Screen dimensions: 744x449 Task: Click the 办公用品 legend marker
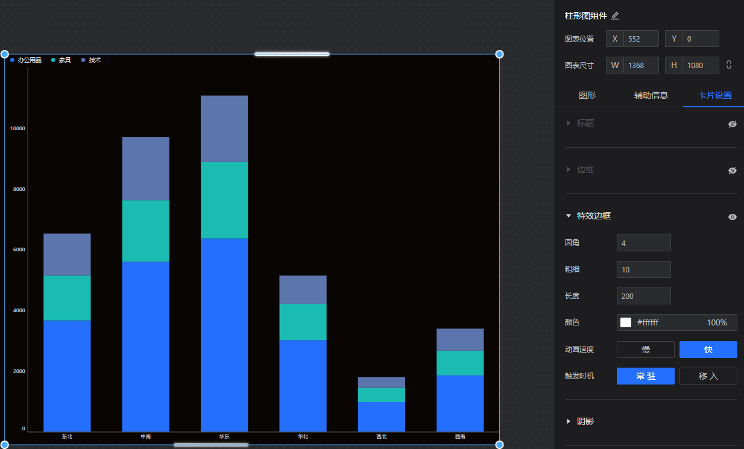[12, 60]
